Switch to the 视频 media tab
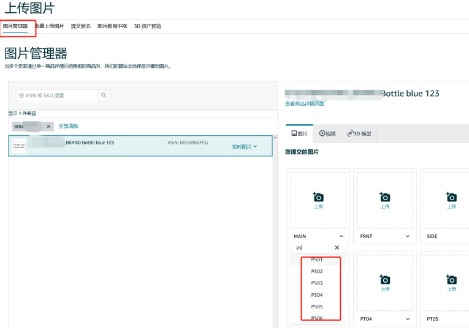This screenshot has height=328, width=469. [327, 133]
